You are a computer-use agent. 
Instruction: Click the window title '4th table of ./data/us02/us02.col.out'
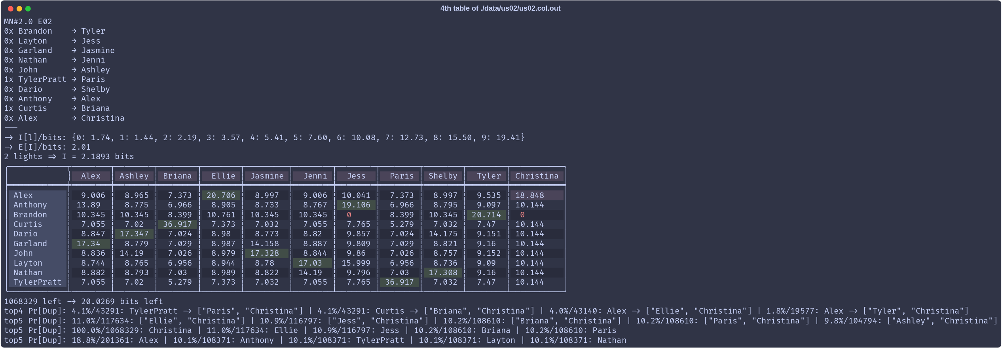[500, 8]
